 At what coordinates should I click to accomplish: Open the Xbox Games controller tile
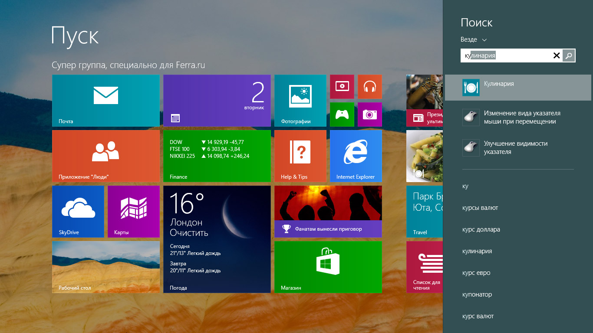point(342,114)
